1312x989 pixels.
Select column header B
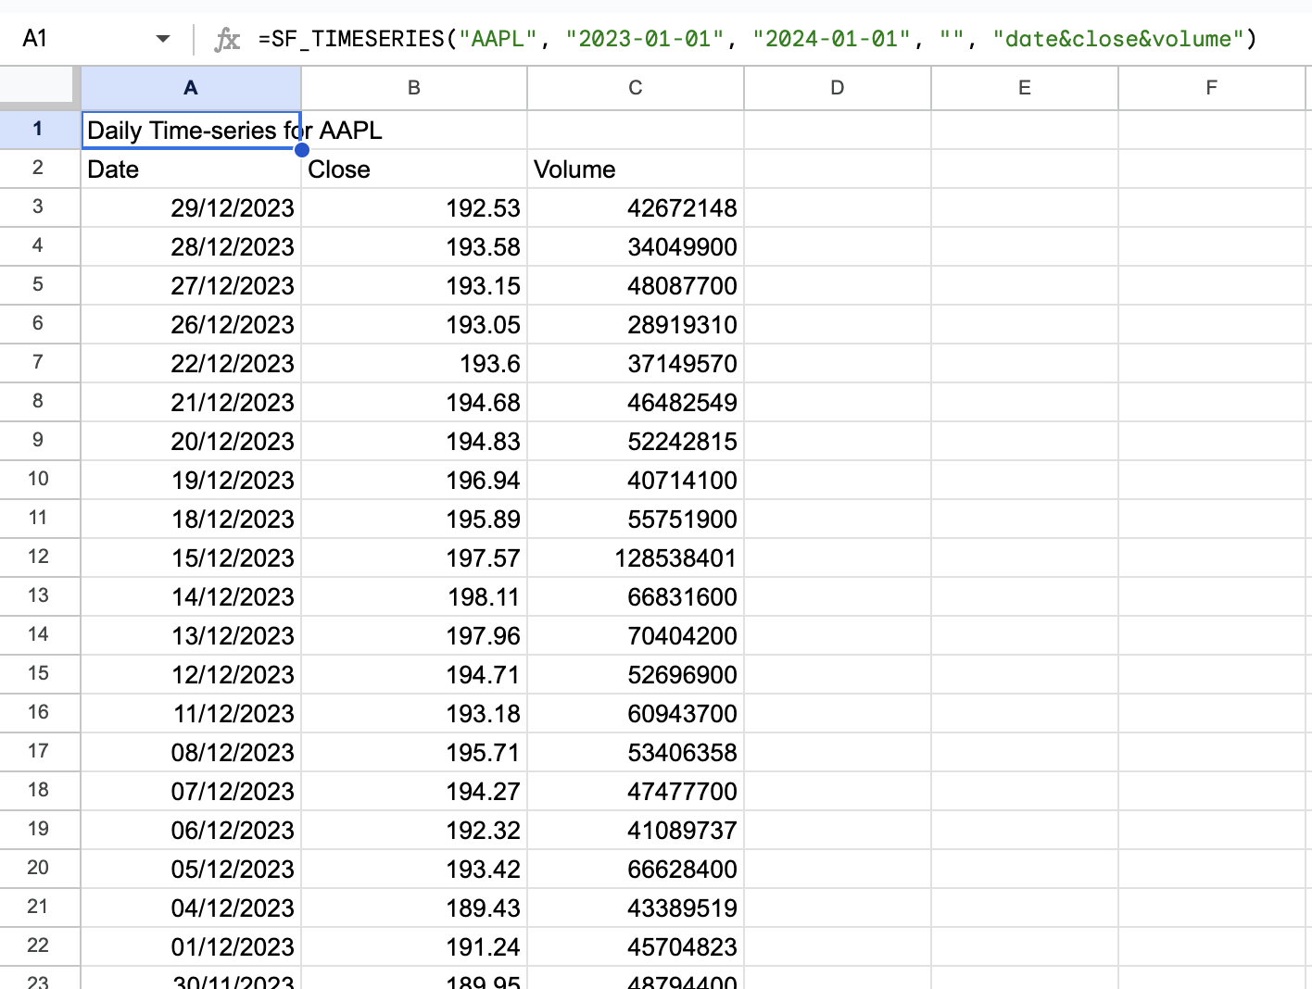(x=413, y=87)
